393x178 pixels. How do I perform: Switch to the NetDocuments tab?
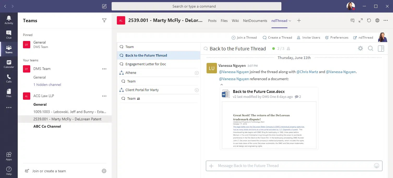tap(255, 21)
